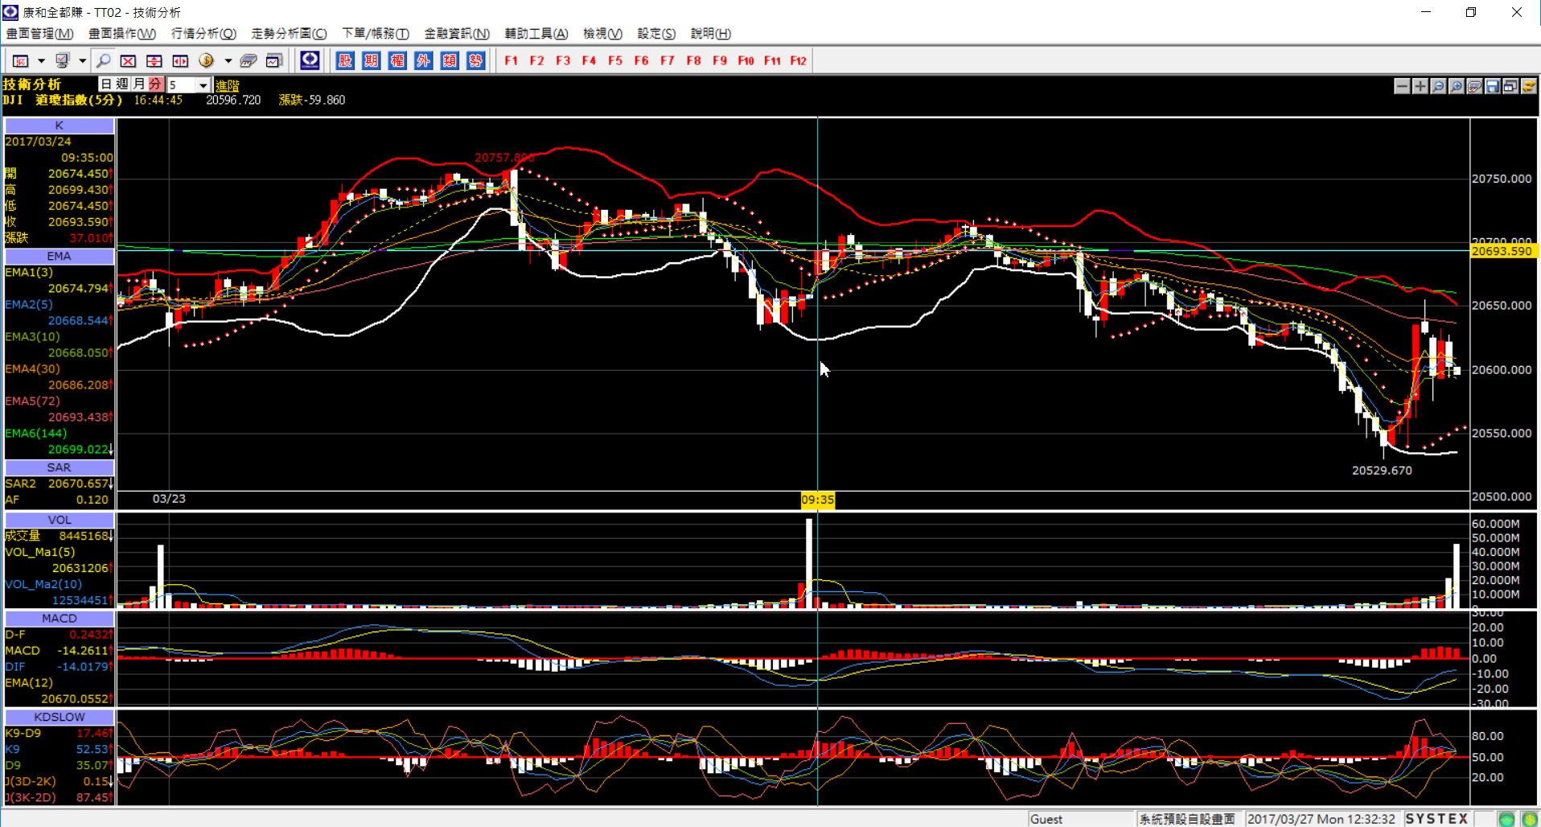This screenshot has width=1541, height=827.
Task: Click the Guest user label in status bar
Action: pyautogui.click(x=1046, y=819)
